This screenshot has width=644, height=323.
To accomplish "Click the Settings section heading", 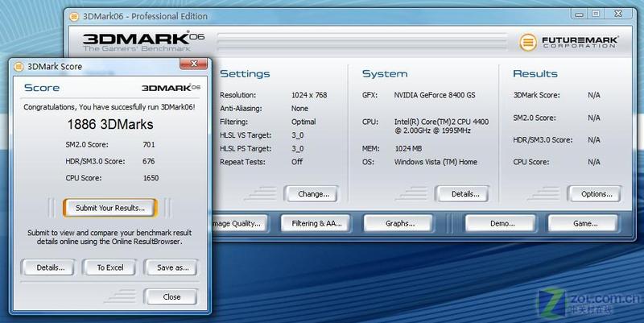I will tap(245, 74).
